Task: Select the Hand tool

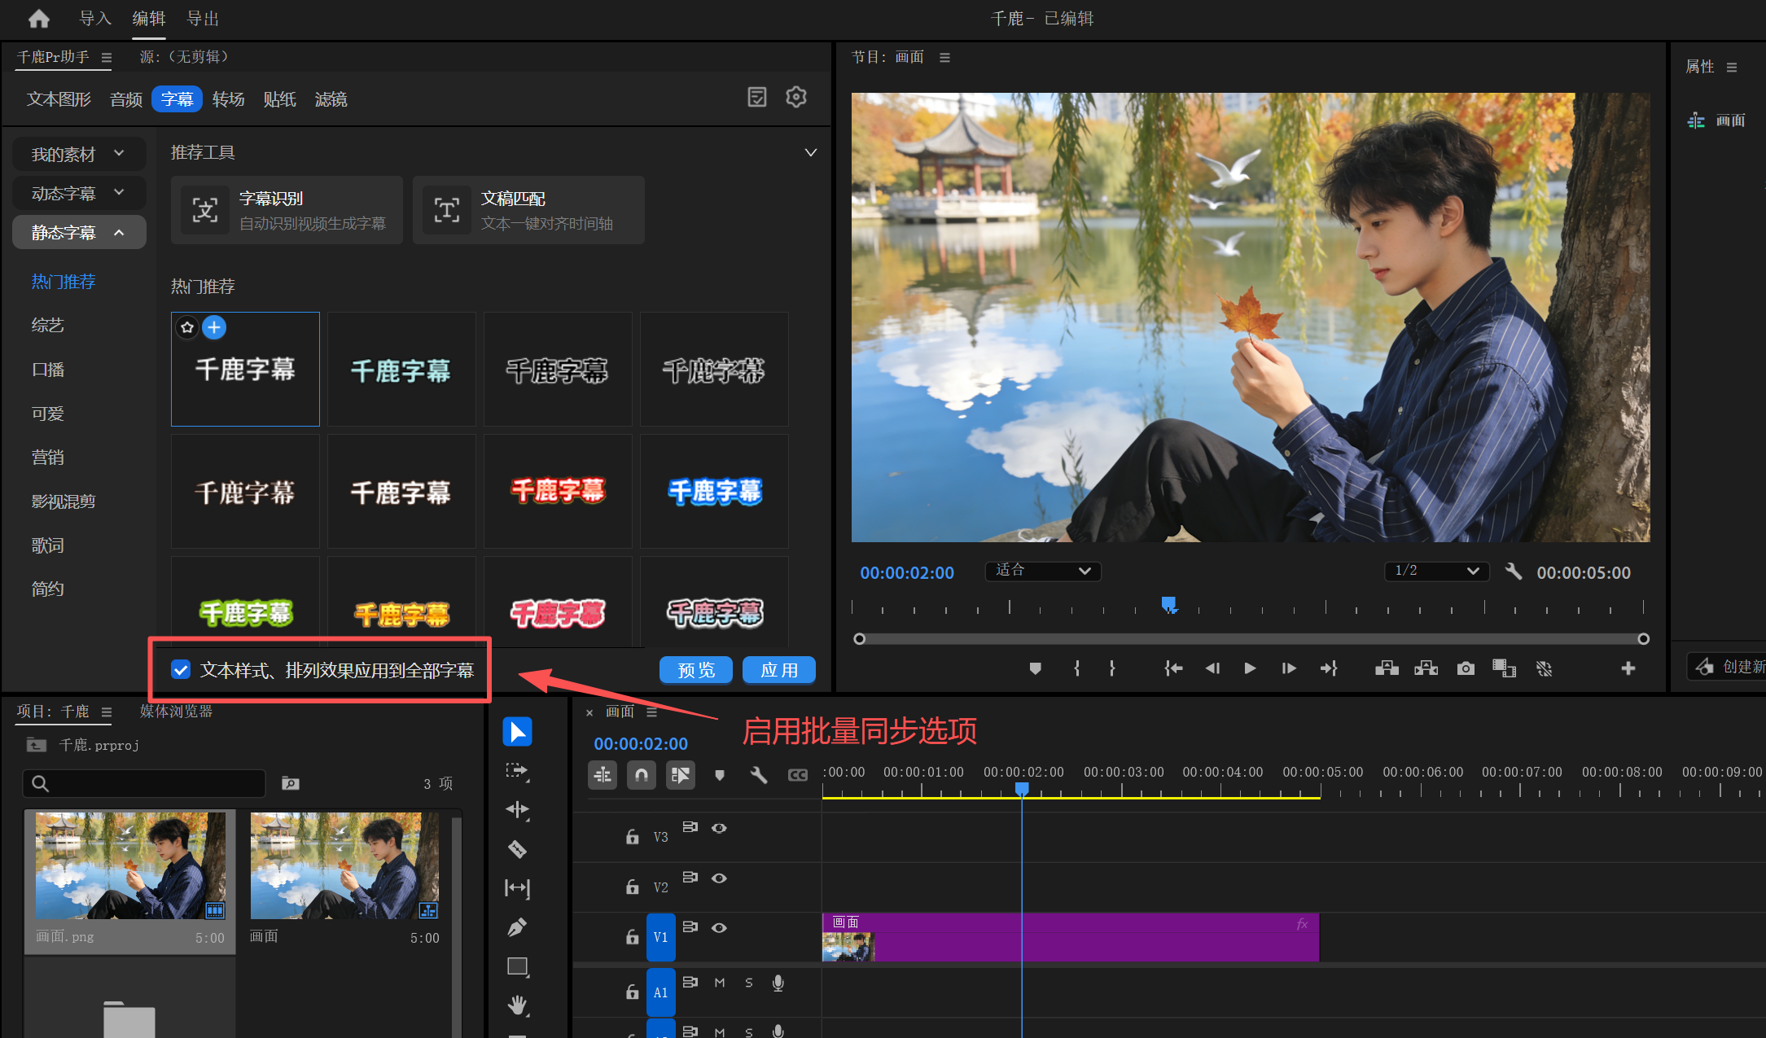Action: (x=517, y=1005)
